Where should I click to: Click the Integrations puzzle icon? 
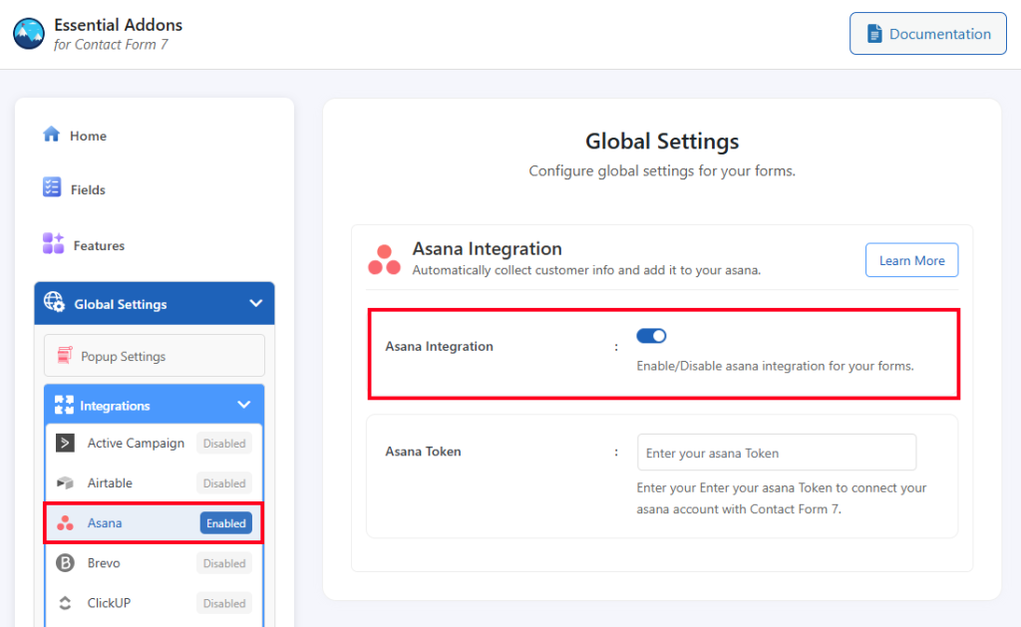point(64,405)
